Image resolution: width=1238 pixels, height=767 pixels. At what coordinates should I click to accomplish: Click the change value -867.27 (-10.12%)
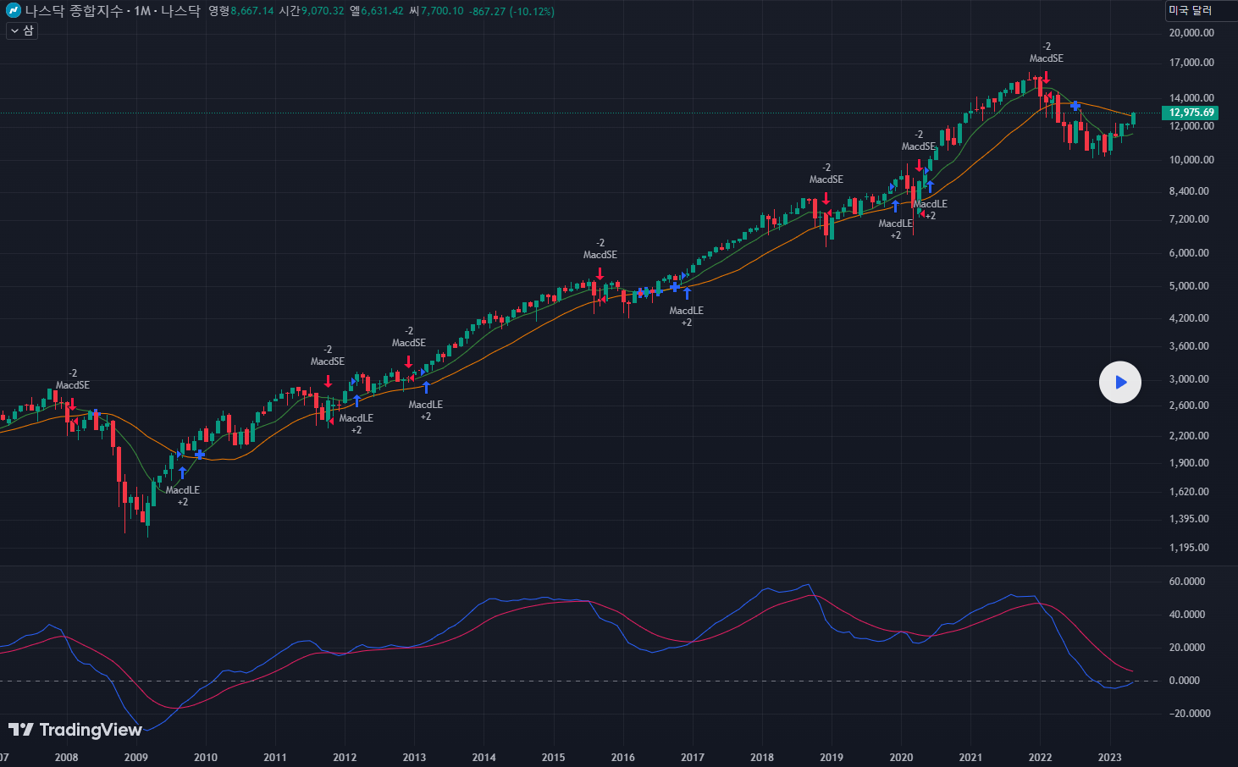[x=512, y=11]
